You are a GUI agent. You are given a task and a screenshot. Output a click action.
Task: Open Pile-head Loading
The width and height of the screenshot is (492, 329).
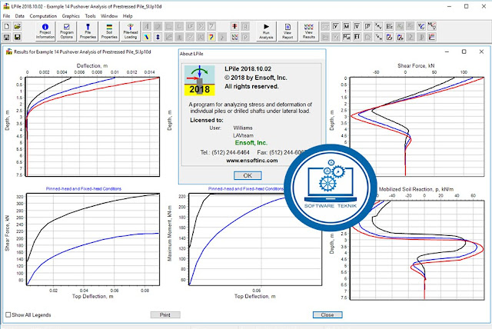pos(131,31)
